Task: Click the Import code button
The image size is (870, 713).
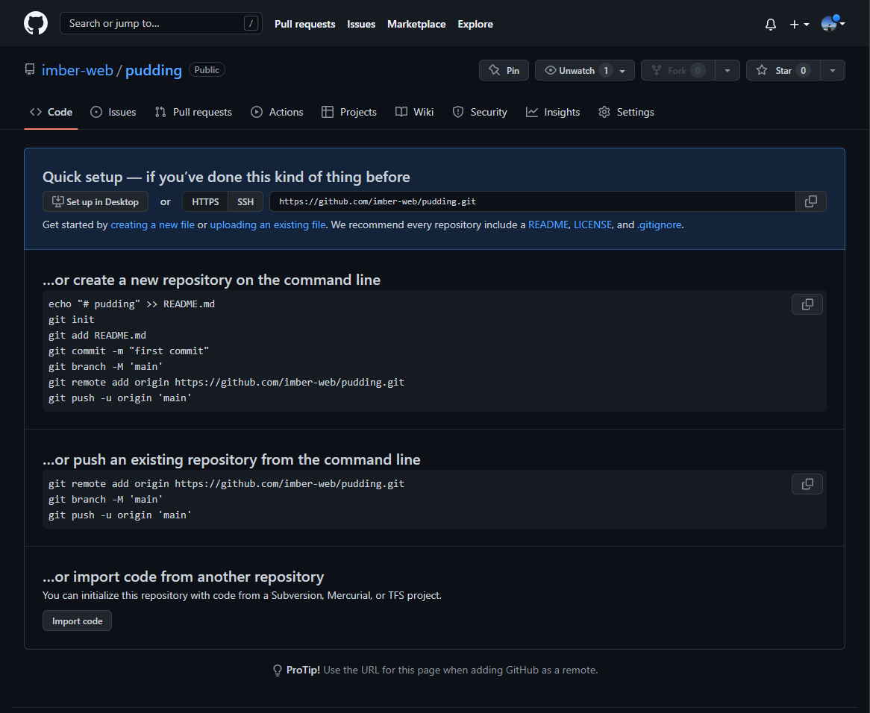Action: 77,621
